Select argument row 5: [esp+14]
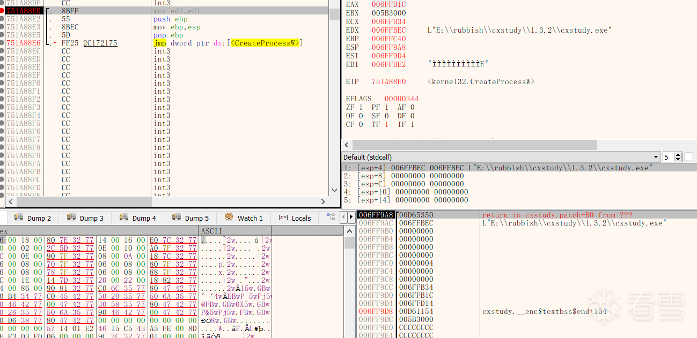The width and height of the screenshot is (697, 338). click(x=519, y=200)
